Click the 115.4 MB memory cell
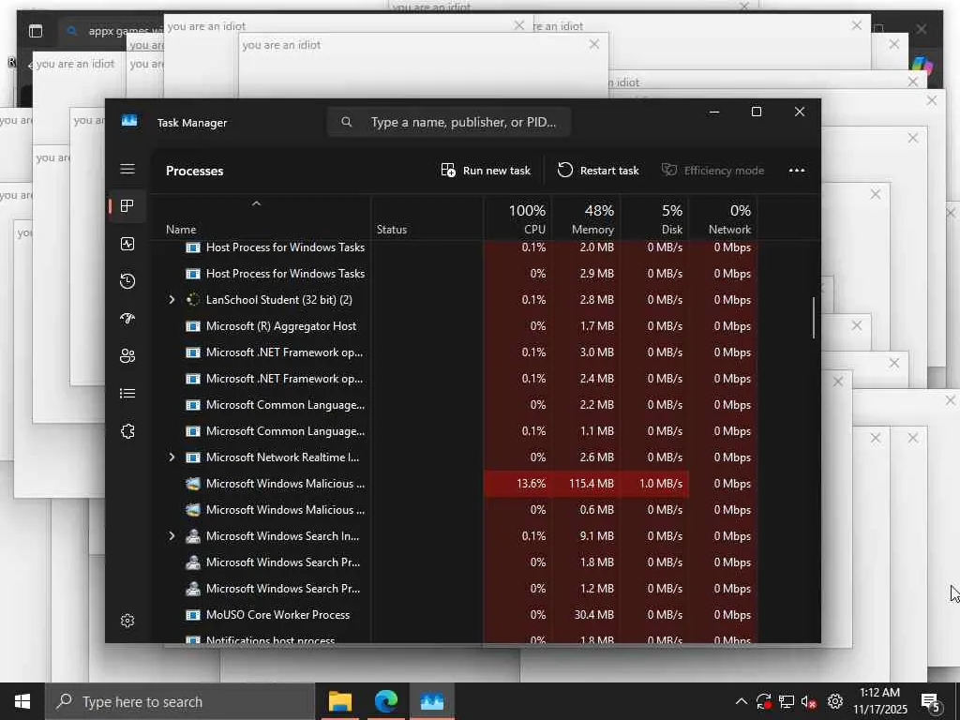Viewport: 960px width, 720px height. [586, 483]
